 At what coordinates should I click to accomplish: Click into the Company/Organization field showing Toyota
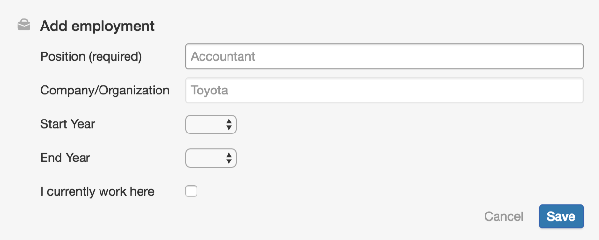pos(385,90)
